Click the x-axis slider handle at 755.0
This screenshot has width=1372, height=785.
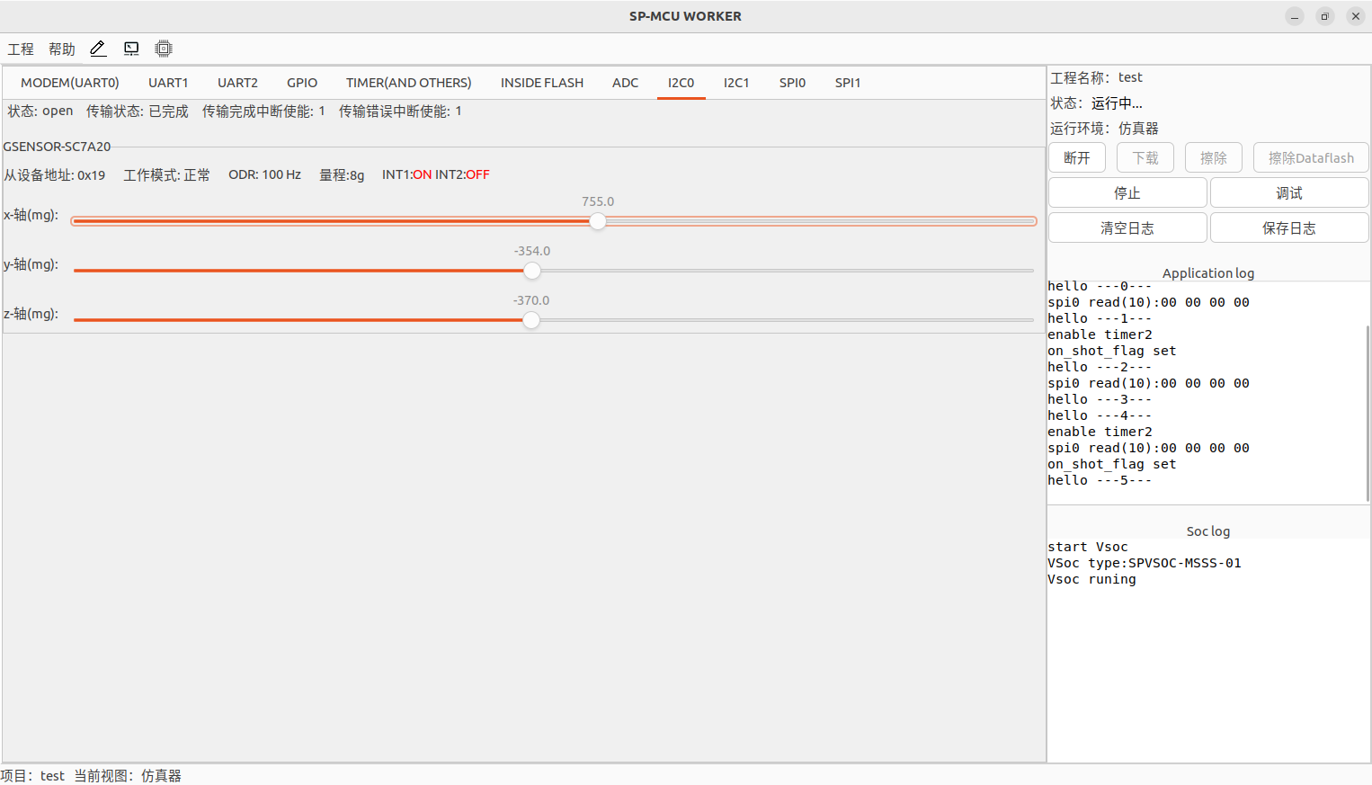(598, 221)
